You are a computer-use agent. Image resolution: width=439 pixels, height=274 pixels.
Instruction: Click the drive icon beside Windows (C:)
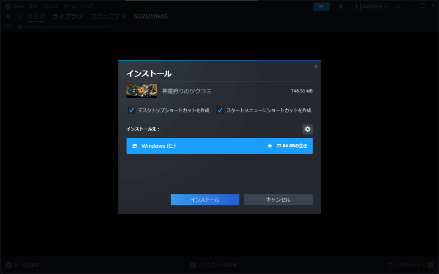pyautogui.click(x=135, y=146)
